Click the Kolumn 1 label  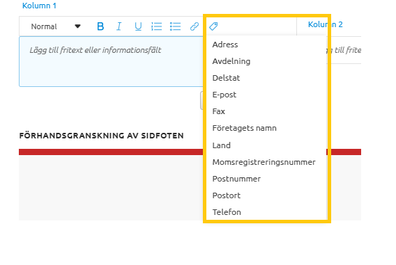click(x=39, y=6)
